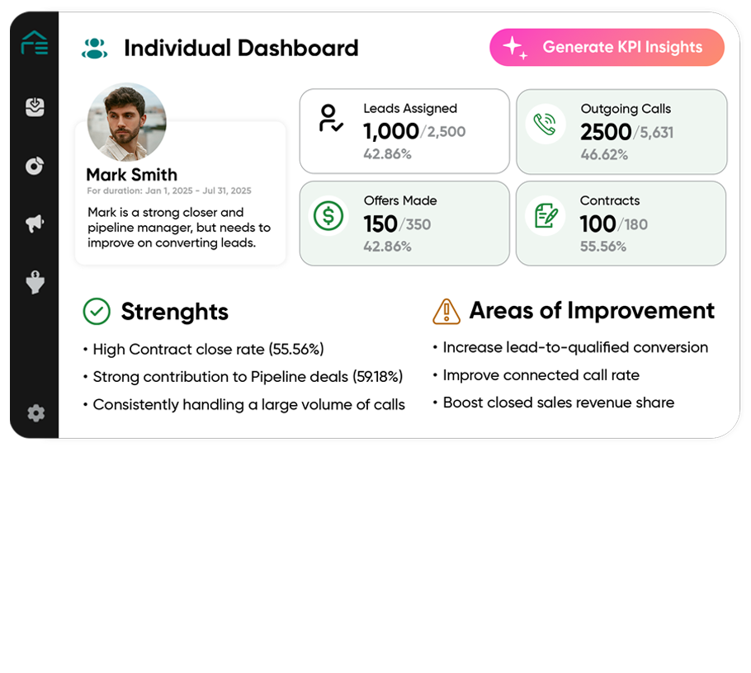Click the Mark Smith name heading
This screenshot has width=751, height=673.
point(132,175)
